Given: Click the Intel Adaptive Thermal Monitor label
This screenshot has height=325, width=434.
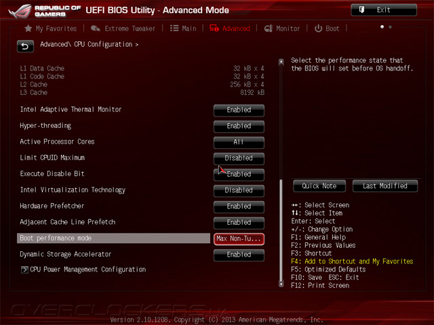Looking at the screenshot, I should point(71,110).
